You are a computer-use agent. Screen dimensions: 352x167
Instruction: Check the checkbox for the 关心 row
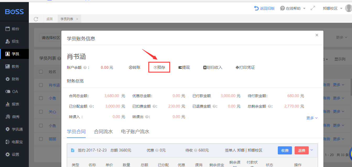coord(41,112)
